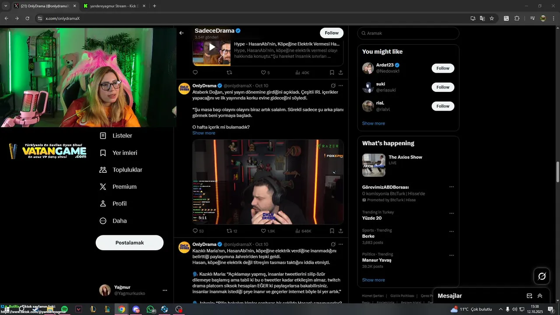This screenshot has height=315, width=560.
Task: Follow the SadeceDrama account
Action: pos(332,33)
